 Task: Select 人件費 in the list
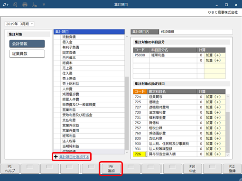coord(89,89)
